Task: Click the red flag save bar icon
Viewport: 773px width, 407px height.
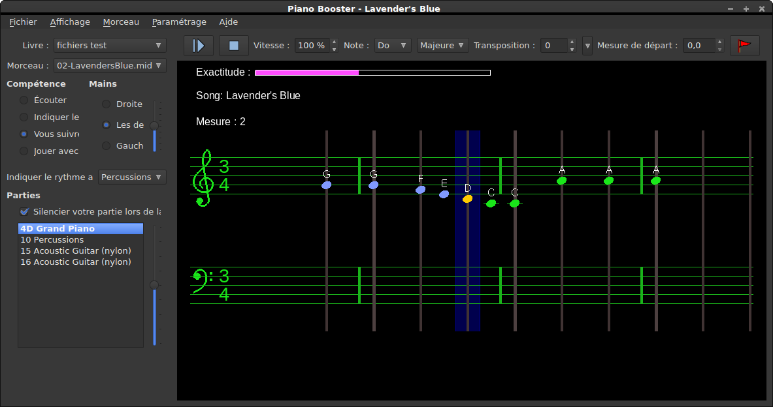Action: [744, 46]
